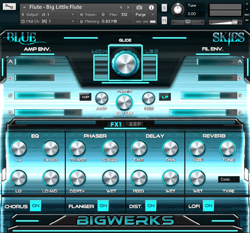Click the EQ LO knob

point(19,178)
